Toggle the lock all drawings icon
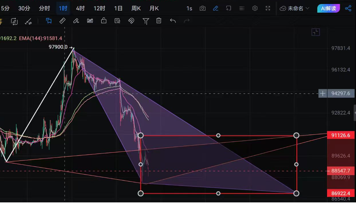This screenshot has height=211, width=356. pos(103,21)
